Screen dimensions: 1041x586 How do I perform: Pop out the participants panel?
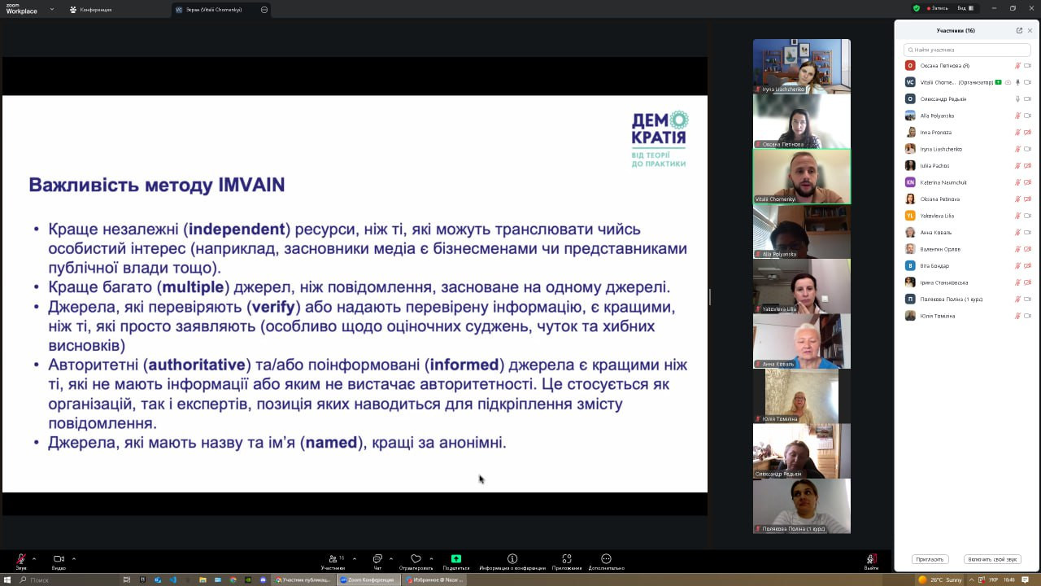[1019, 31]
